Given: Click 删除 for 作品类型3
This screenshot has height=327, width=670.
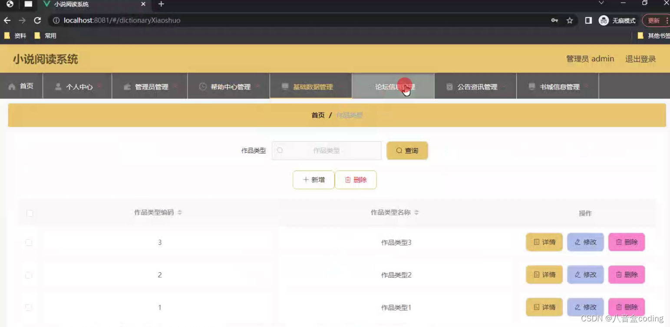Looking at the screenshot, I should [627, 242].
